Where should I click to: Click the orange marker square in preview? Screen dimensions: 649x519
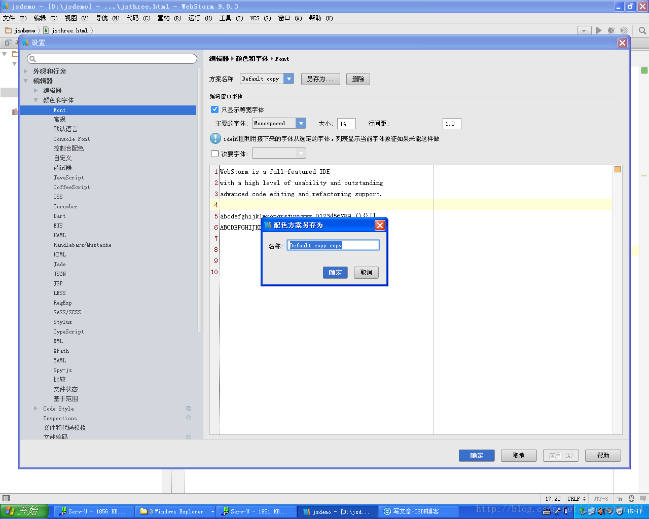pos(618,169)
